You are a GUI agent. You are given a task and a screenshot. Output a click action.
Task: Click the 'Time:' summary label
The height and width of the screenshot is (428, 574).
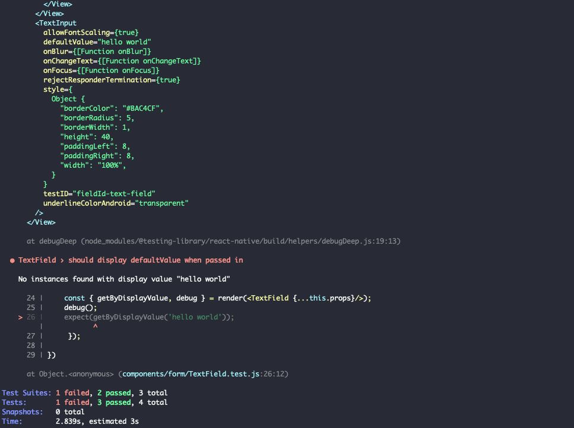[12, 421]
